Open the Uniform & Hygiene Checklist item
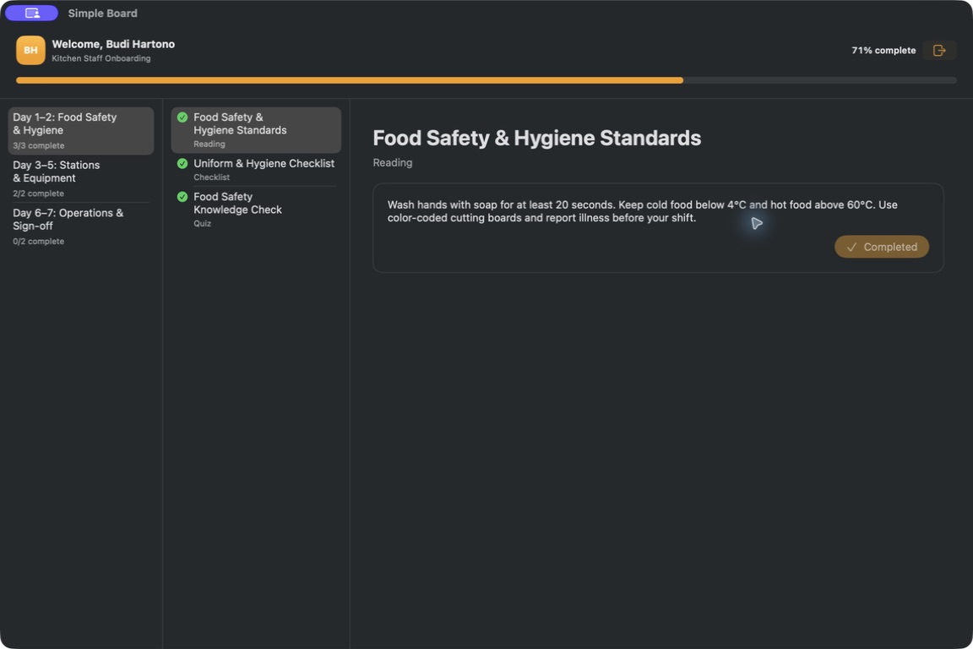 [x=256, y=170]
